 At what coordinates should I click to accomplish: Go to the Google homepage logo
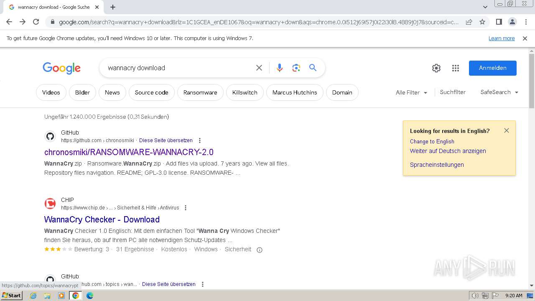[x=61, y=68]
